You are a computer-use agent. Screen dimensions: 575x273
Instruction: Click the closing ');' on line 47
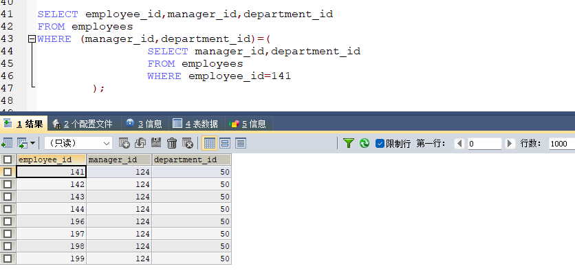coord(98,88)
